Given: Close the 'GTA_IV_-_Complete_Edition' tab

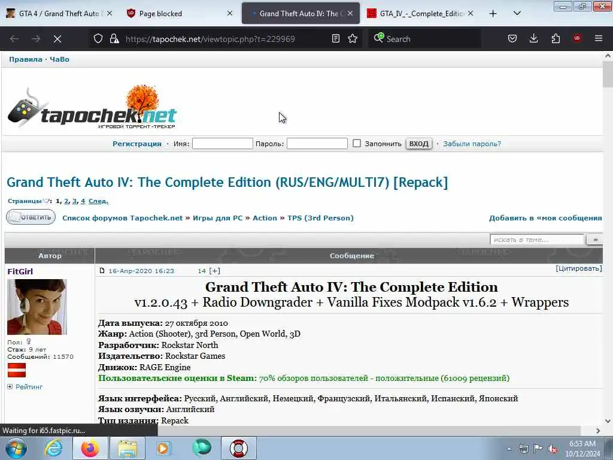Looking at the screenshot, I should (x=471, y=13).
